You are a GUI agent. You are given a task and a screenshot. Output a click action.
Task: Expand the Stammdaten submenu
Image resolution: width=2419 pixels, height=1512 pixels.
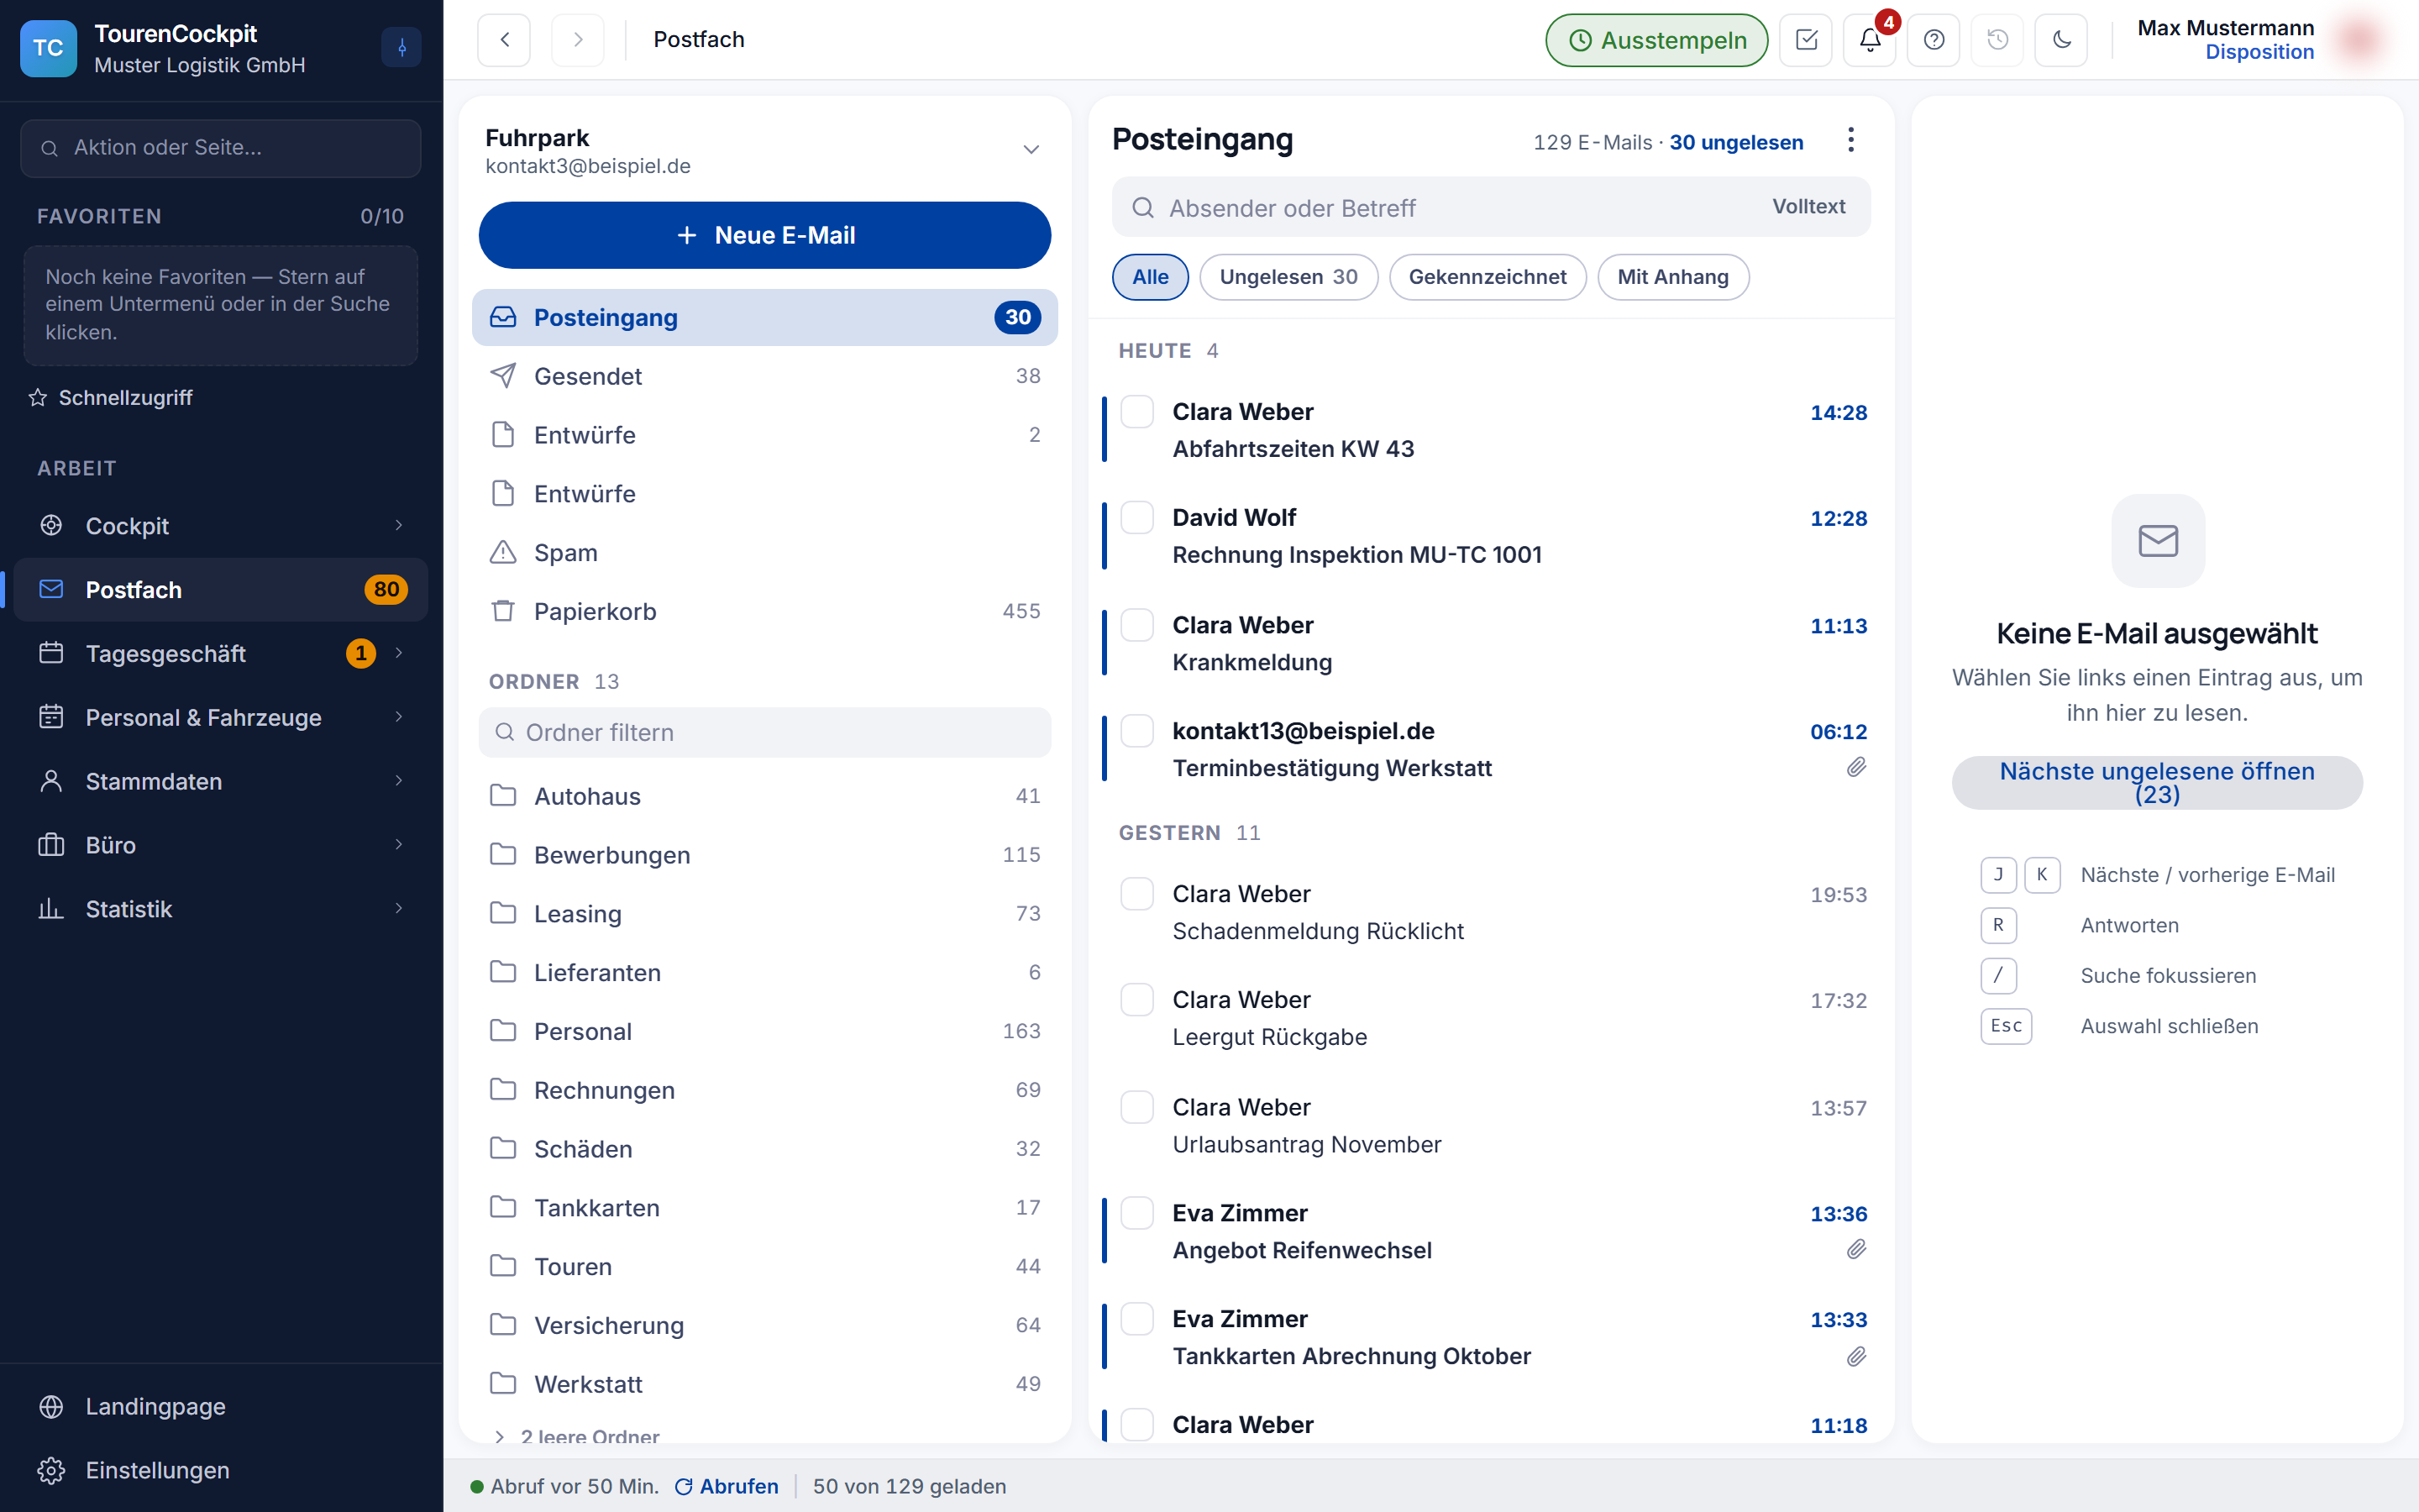click(399, 781)
